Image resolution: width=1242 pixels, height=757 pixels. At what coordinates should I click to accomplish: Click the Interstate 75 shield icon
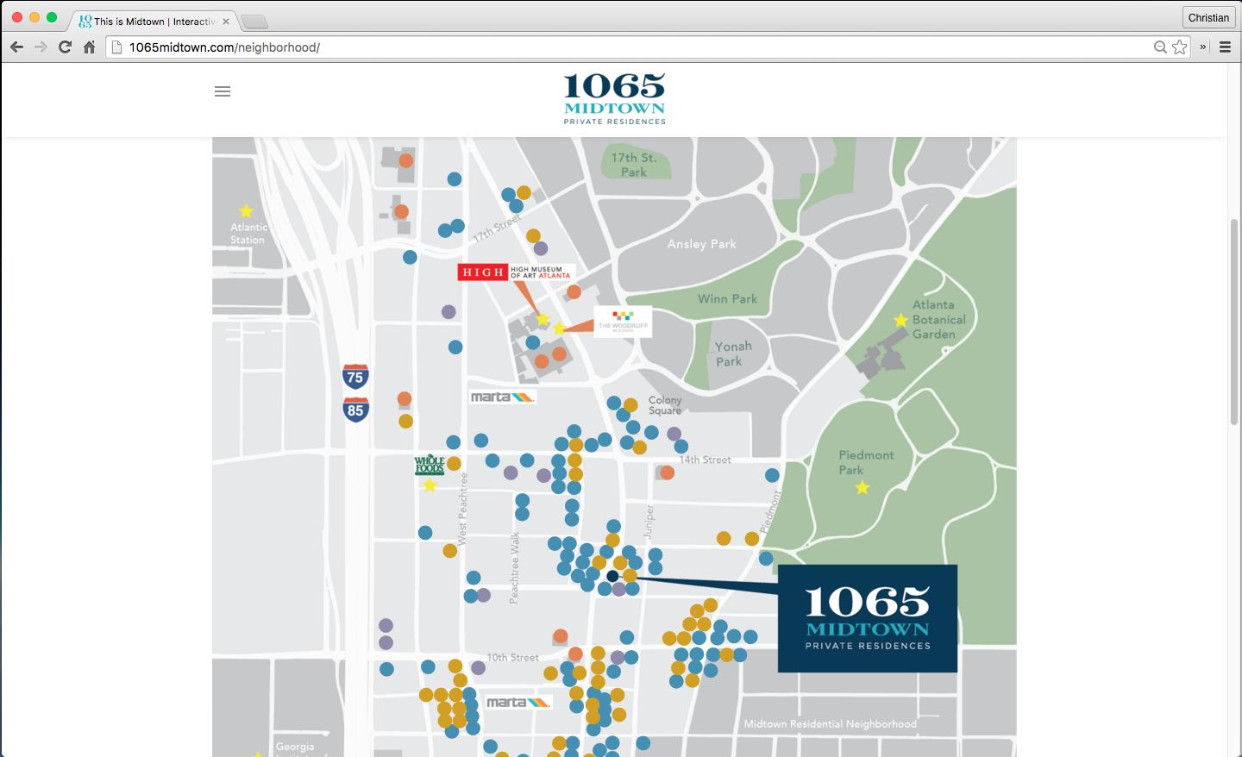pyautogui.click(x=355, y=377)
